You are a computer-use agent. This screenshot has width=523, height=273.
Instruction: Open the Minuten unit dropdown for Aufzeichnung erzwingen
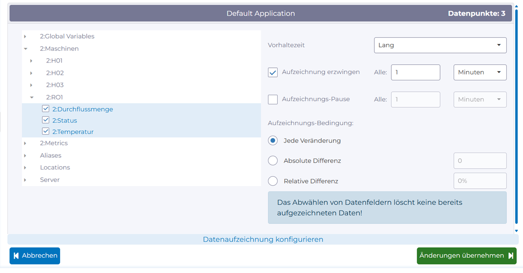point(480,72)
